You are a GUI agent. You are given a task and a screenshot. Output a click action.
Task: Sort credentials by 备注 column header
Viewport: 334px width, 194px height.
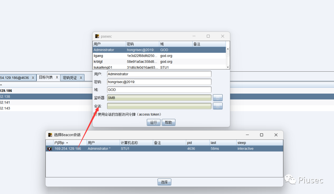coord(209,44)
